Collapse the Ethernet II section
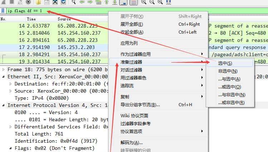The image size is (268, 152). (4, 77)
